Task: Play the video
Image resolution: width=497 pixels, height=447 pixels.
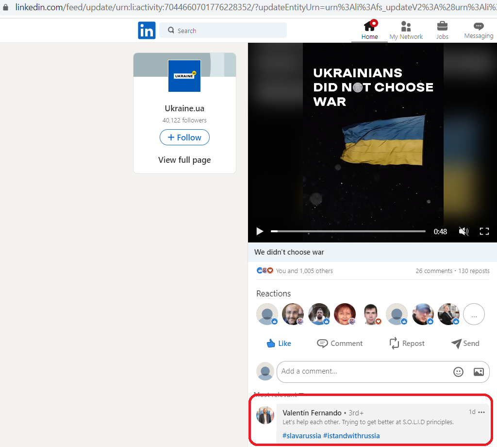Action: point(260,231)
